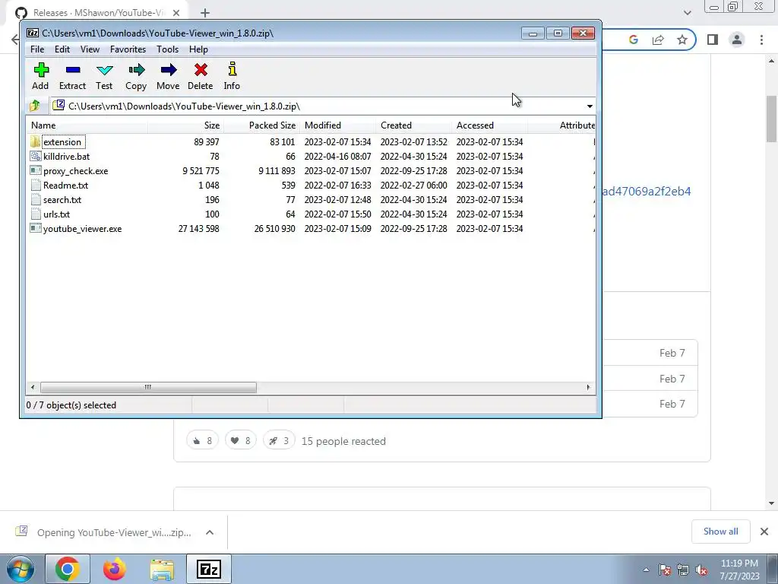Open the Favorites menu
778x584 pixels.
pyautogui.click(x=128, y=49)
